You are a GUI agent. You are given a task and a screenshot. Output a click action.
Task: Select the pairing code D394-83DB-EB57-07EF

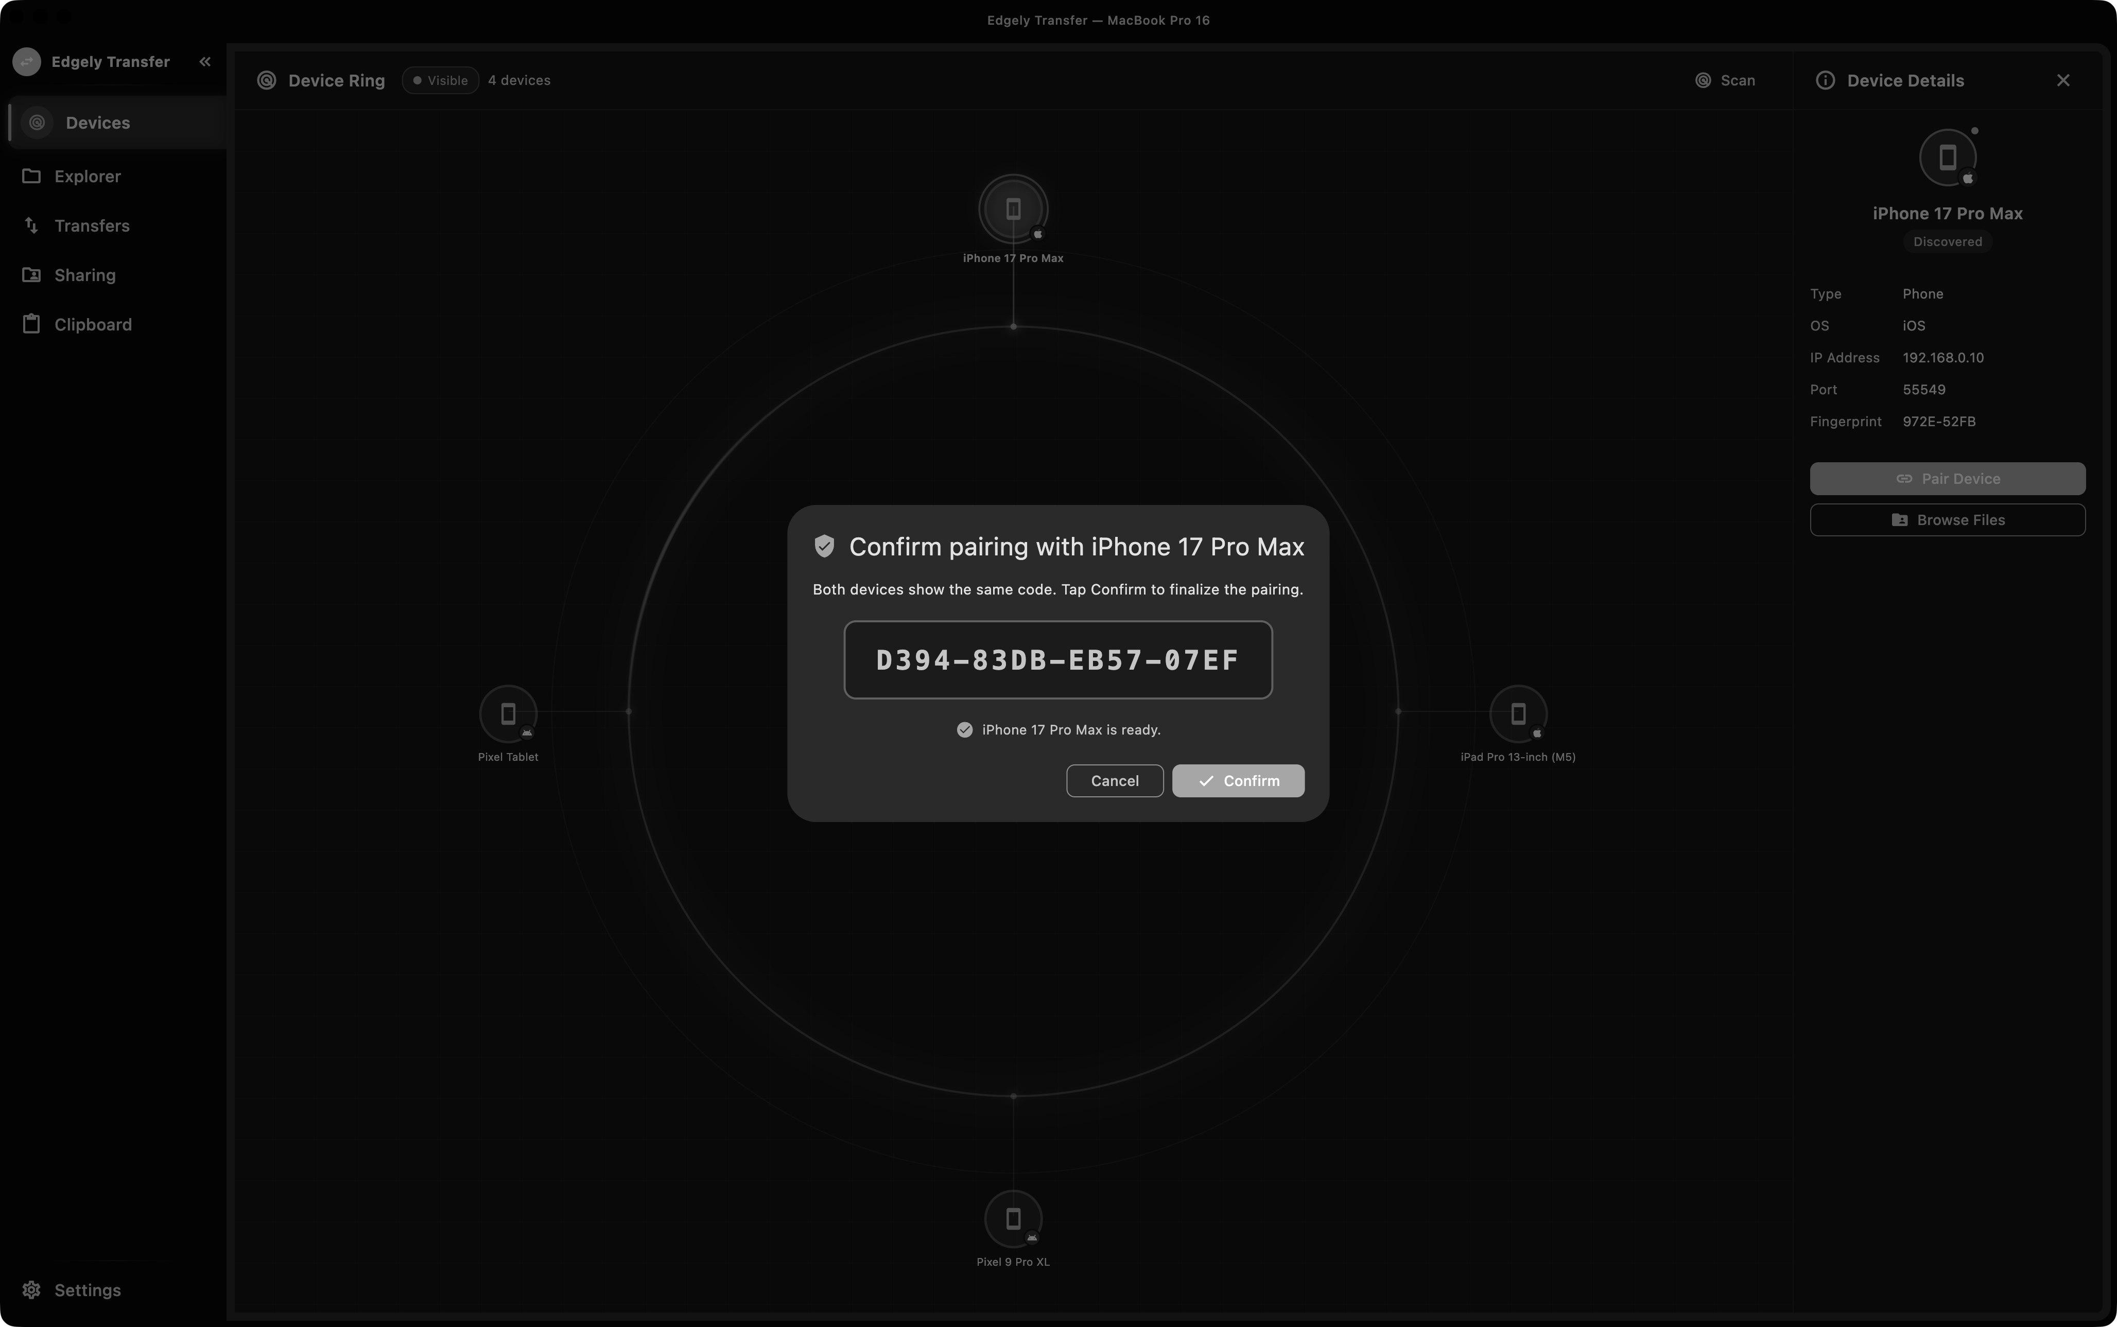(x=1057, y=660)
